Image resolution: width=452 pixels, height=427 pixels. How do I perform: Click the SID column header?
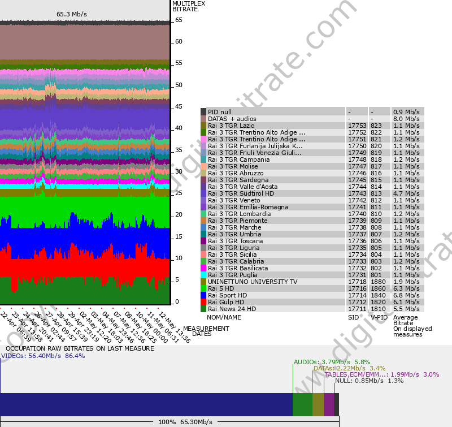pos(353,317)
